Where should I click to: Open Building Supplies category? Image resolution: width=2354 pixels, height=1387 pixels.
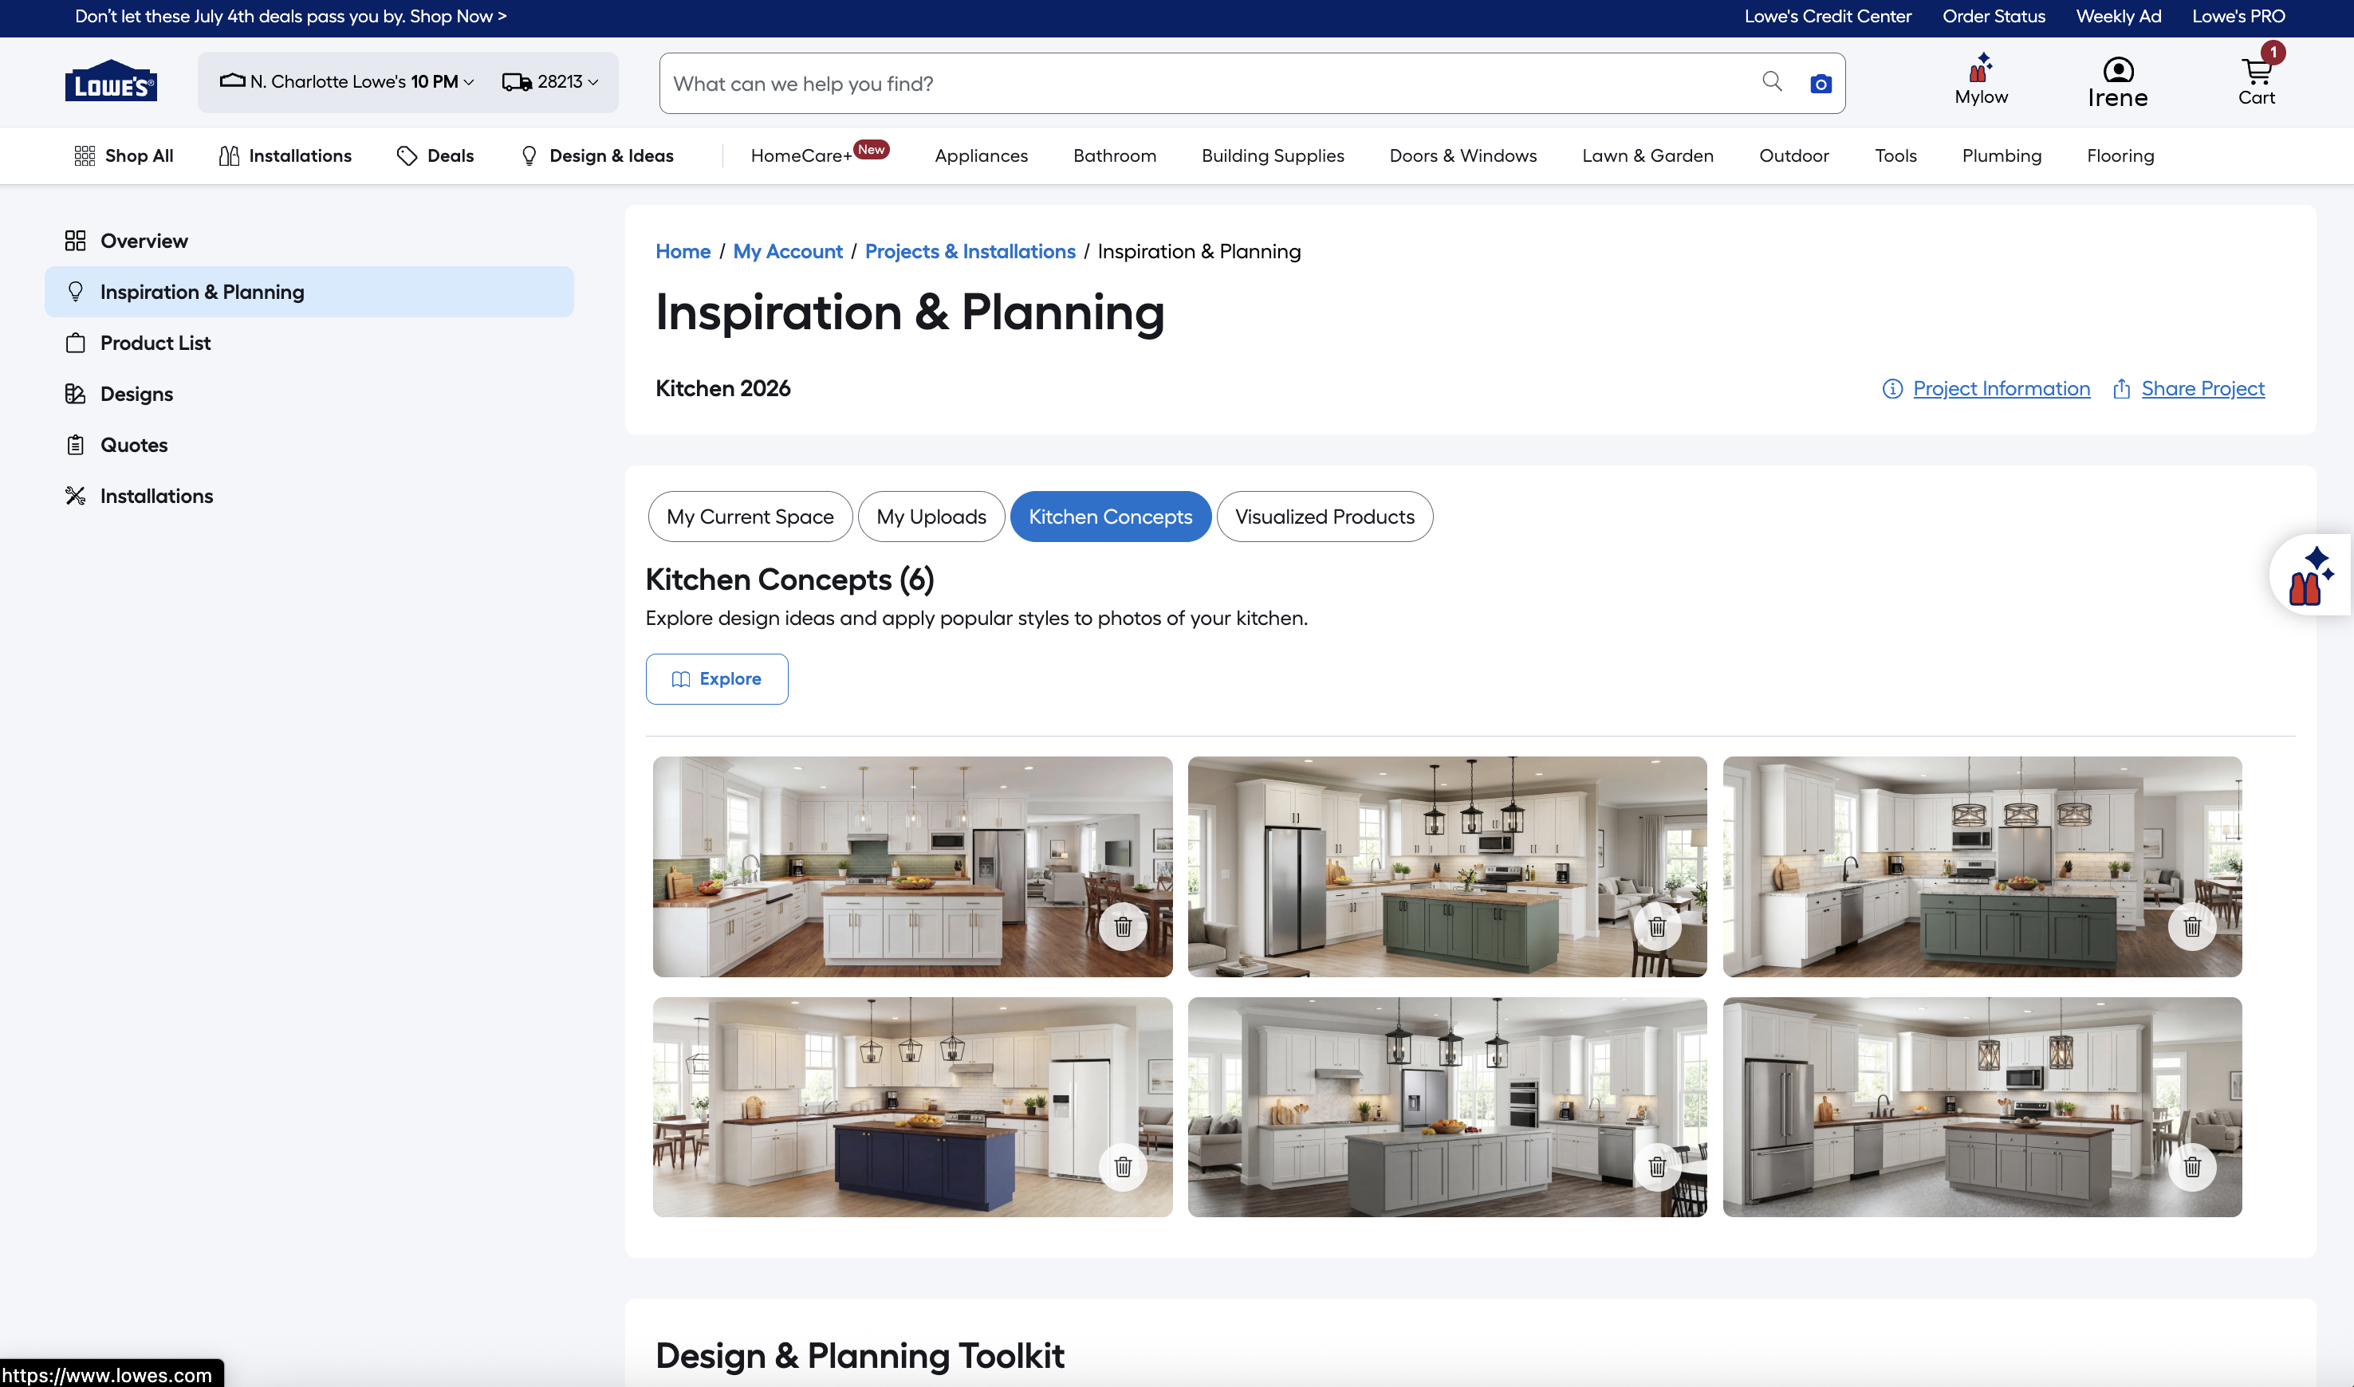point(1273,156)
